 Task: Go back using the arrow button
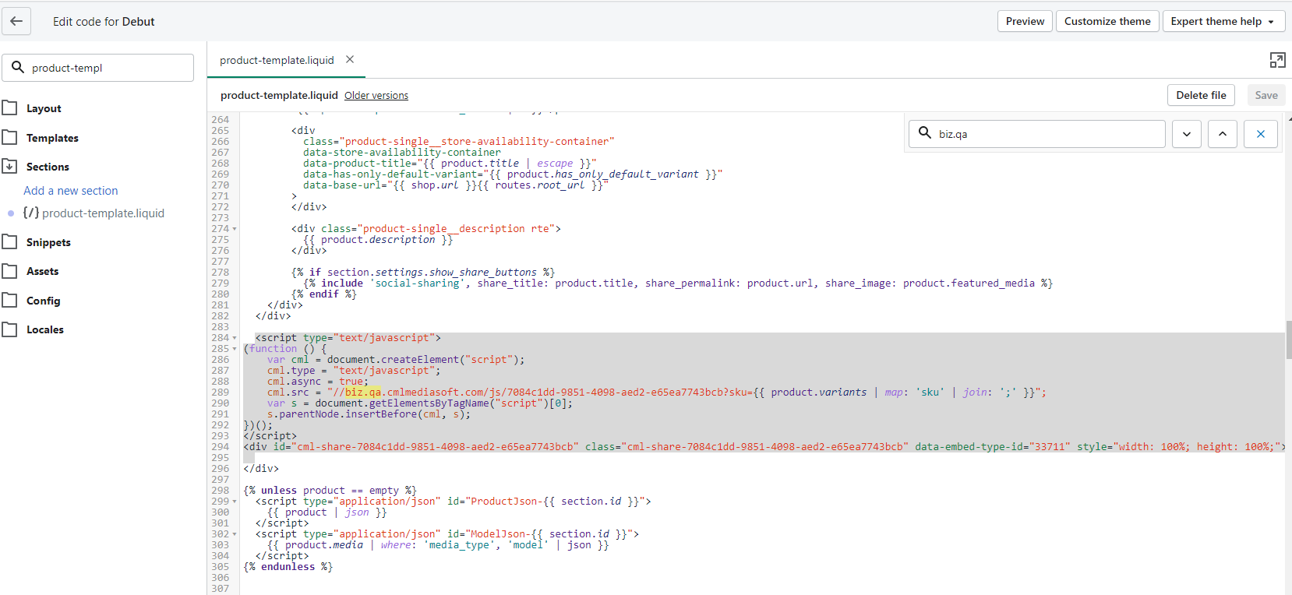coord(16,21)
